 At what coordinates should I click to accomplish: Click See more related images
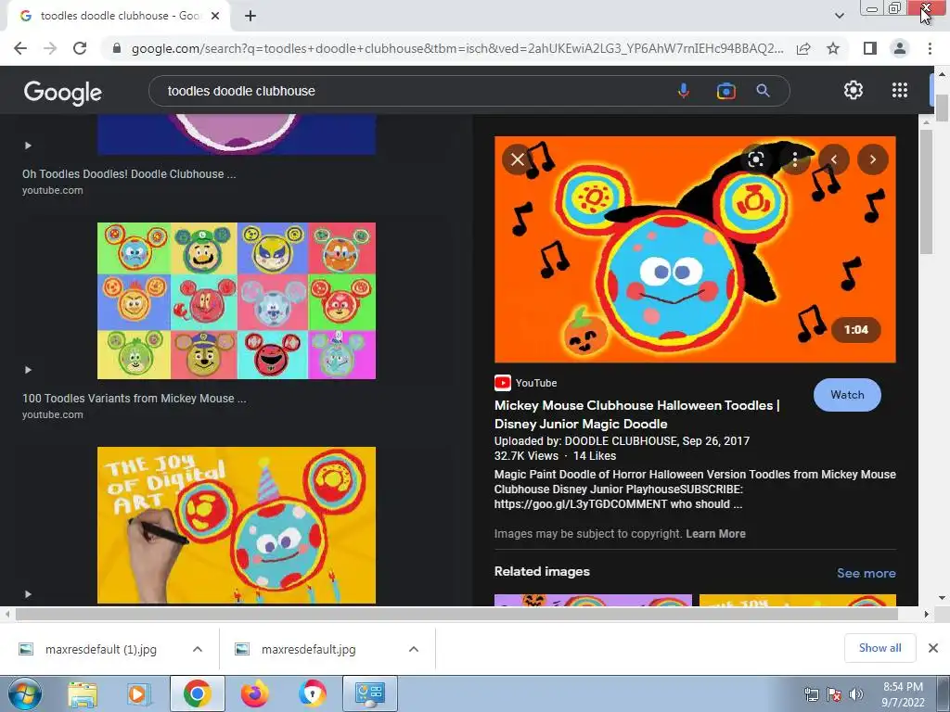(x=866, y=573)
